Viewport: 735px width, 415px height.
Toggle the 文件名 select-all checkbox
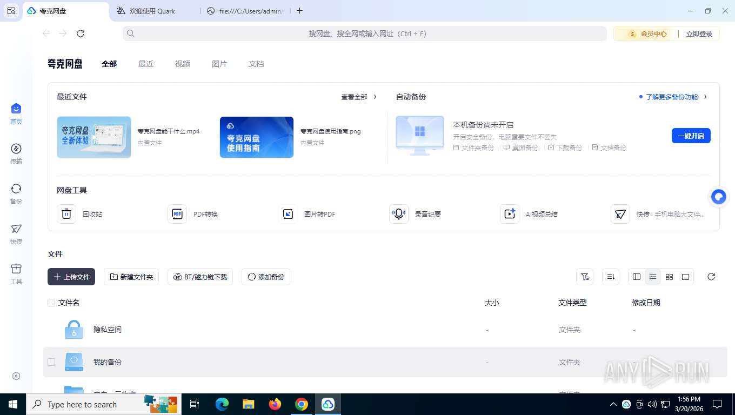pos(51,303)
